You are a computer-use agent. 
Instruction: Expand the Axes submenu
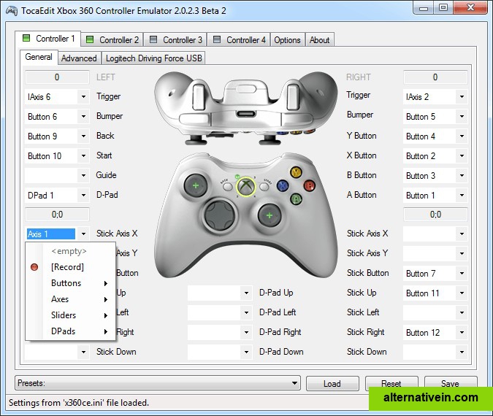pyautogui.click(x=71, y=299)
